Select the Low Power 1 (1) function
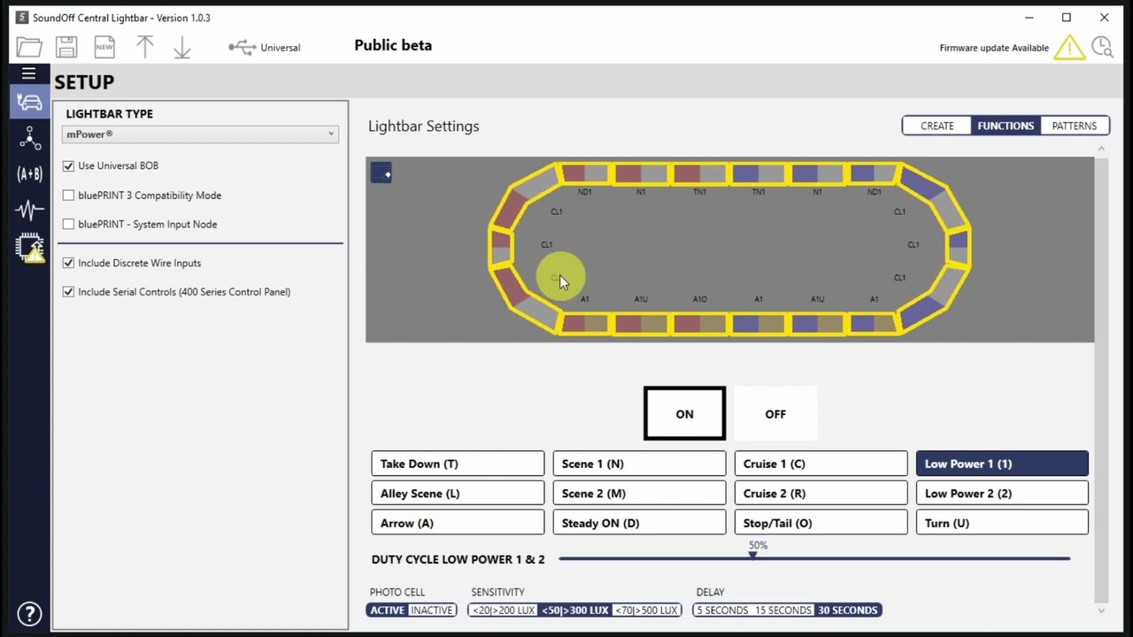Viewport: 1133px width, 637px height. (x=1002, y=464)
